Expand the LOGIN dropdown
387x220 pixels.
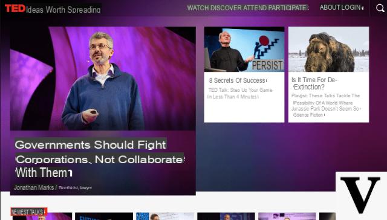click(x=352, y=7)
